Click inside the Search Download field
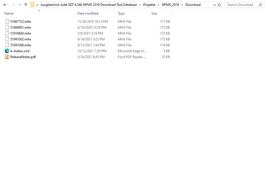Screen dimensions: 268x179 [241, 5]
